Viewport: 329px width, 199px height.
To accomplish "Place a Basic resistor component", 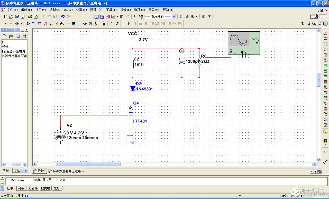I will click(x=11, y=23).
